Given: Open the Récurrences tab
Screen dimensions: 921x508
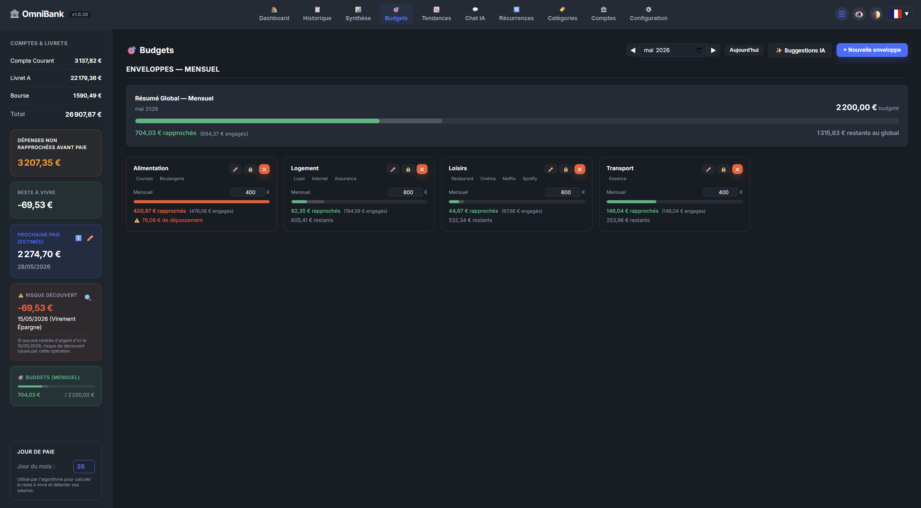Looking at the screenshot, I should [x=516, y=14].
